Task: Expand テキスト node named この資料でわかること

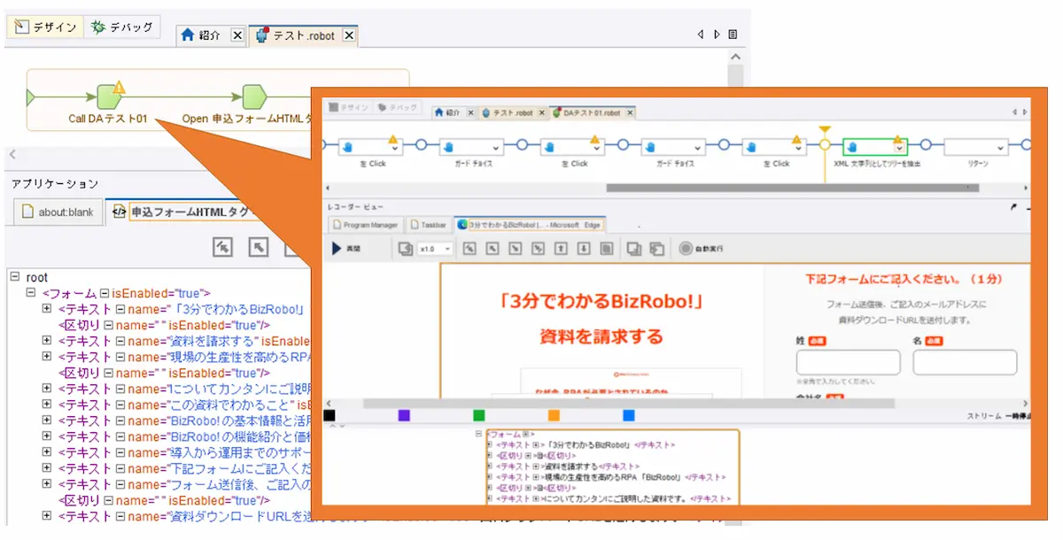Action: pos(46,405)
